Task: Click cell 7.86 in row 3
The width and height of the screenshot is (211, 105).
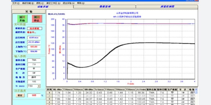Action: [58, 99]
